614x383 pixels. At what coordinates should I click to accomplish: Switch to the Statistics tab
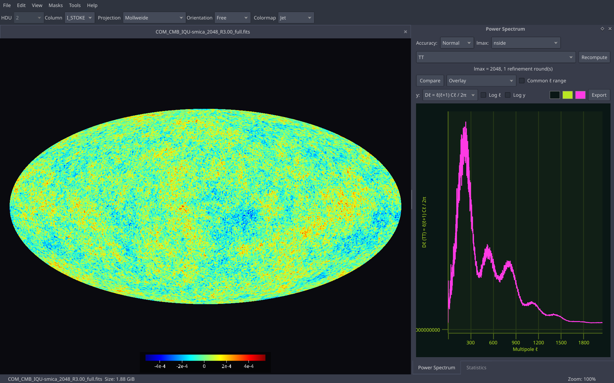point(476,368)
